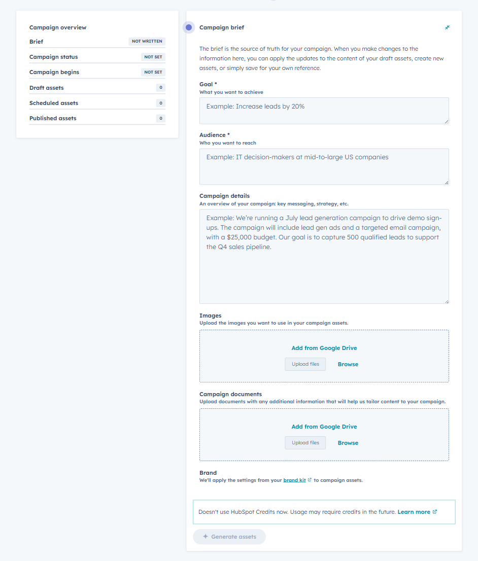Click inside the Goal input field
478x561 pixels.
point(324,110)
